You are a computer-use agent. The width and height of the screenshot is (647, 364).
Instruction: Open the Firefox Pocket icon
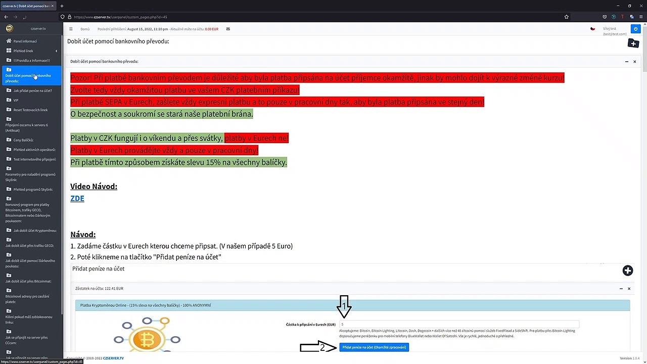pyautogui.click(x=605, y=17)
